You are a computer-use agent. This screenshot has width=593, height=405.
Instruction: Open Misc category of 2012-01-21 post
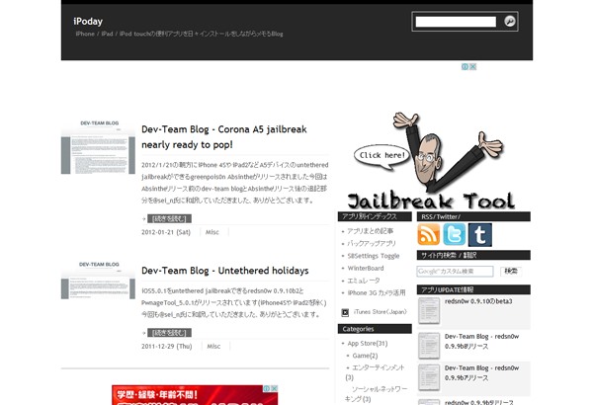212,232
